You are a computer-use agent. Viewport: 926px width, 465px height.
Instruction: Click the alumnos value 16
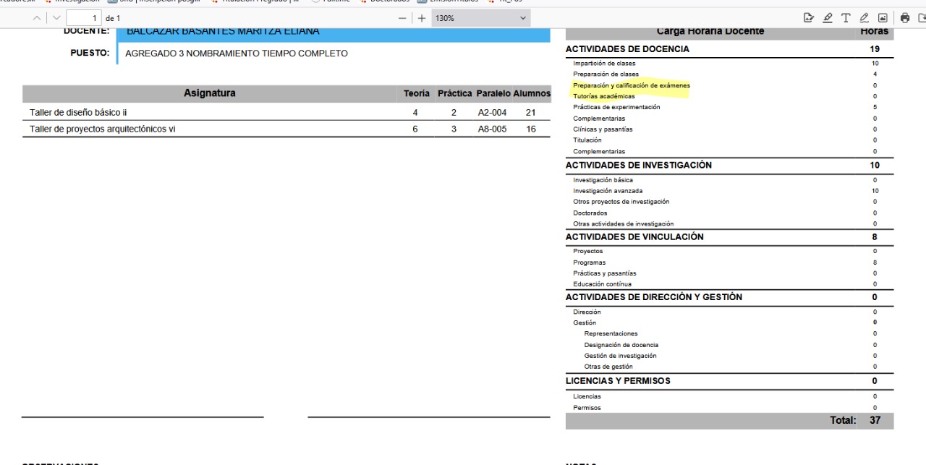tap(531, 129)
